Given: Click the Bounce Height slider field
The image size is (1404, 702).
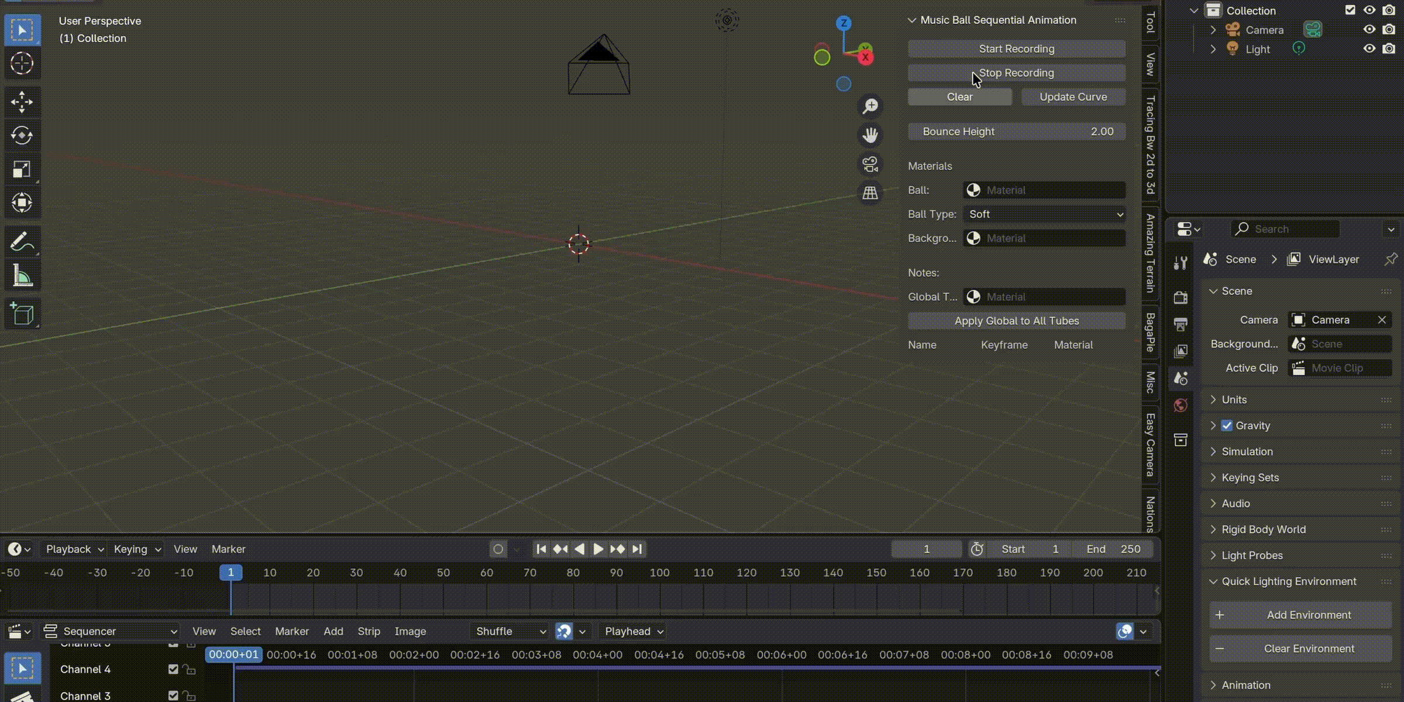Looking at the screenshot, I should coord(1016,132).
